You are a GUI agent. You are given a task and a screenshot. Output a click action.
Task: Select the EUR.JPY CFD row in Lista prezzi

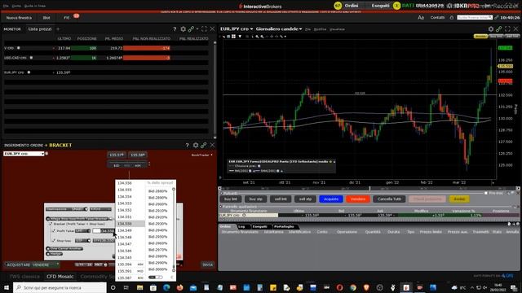[106, 72]
